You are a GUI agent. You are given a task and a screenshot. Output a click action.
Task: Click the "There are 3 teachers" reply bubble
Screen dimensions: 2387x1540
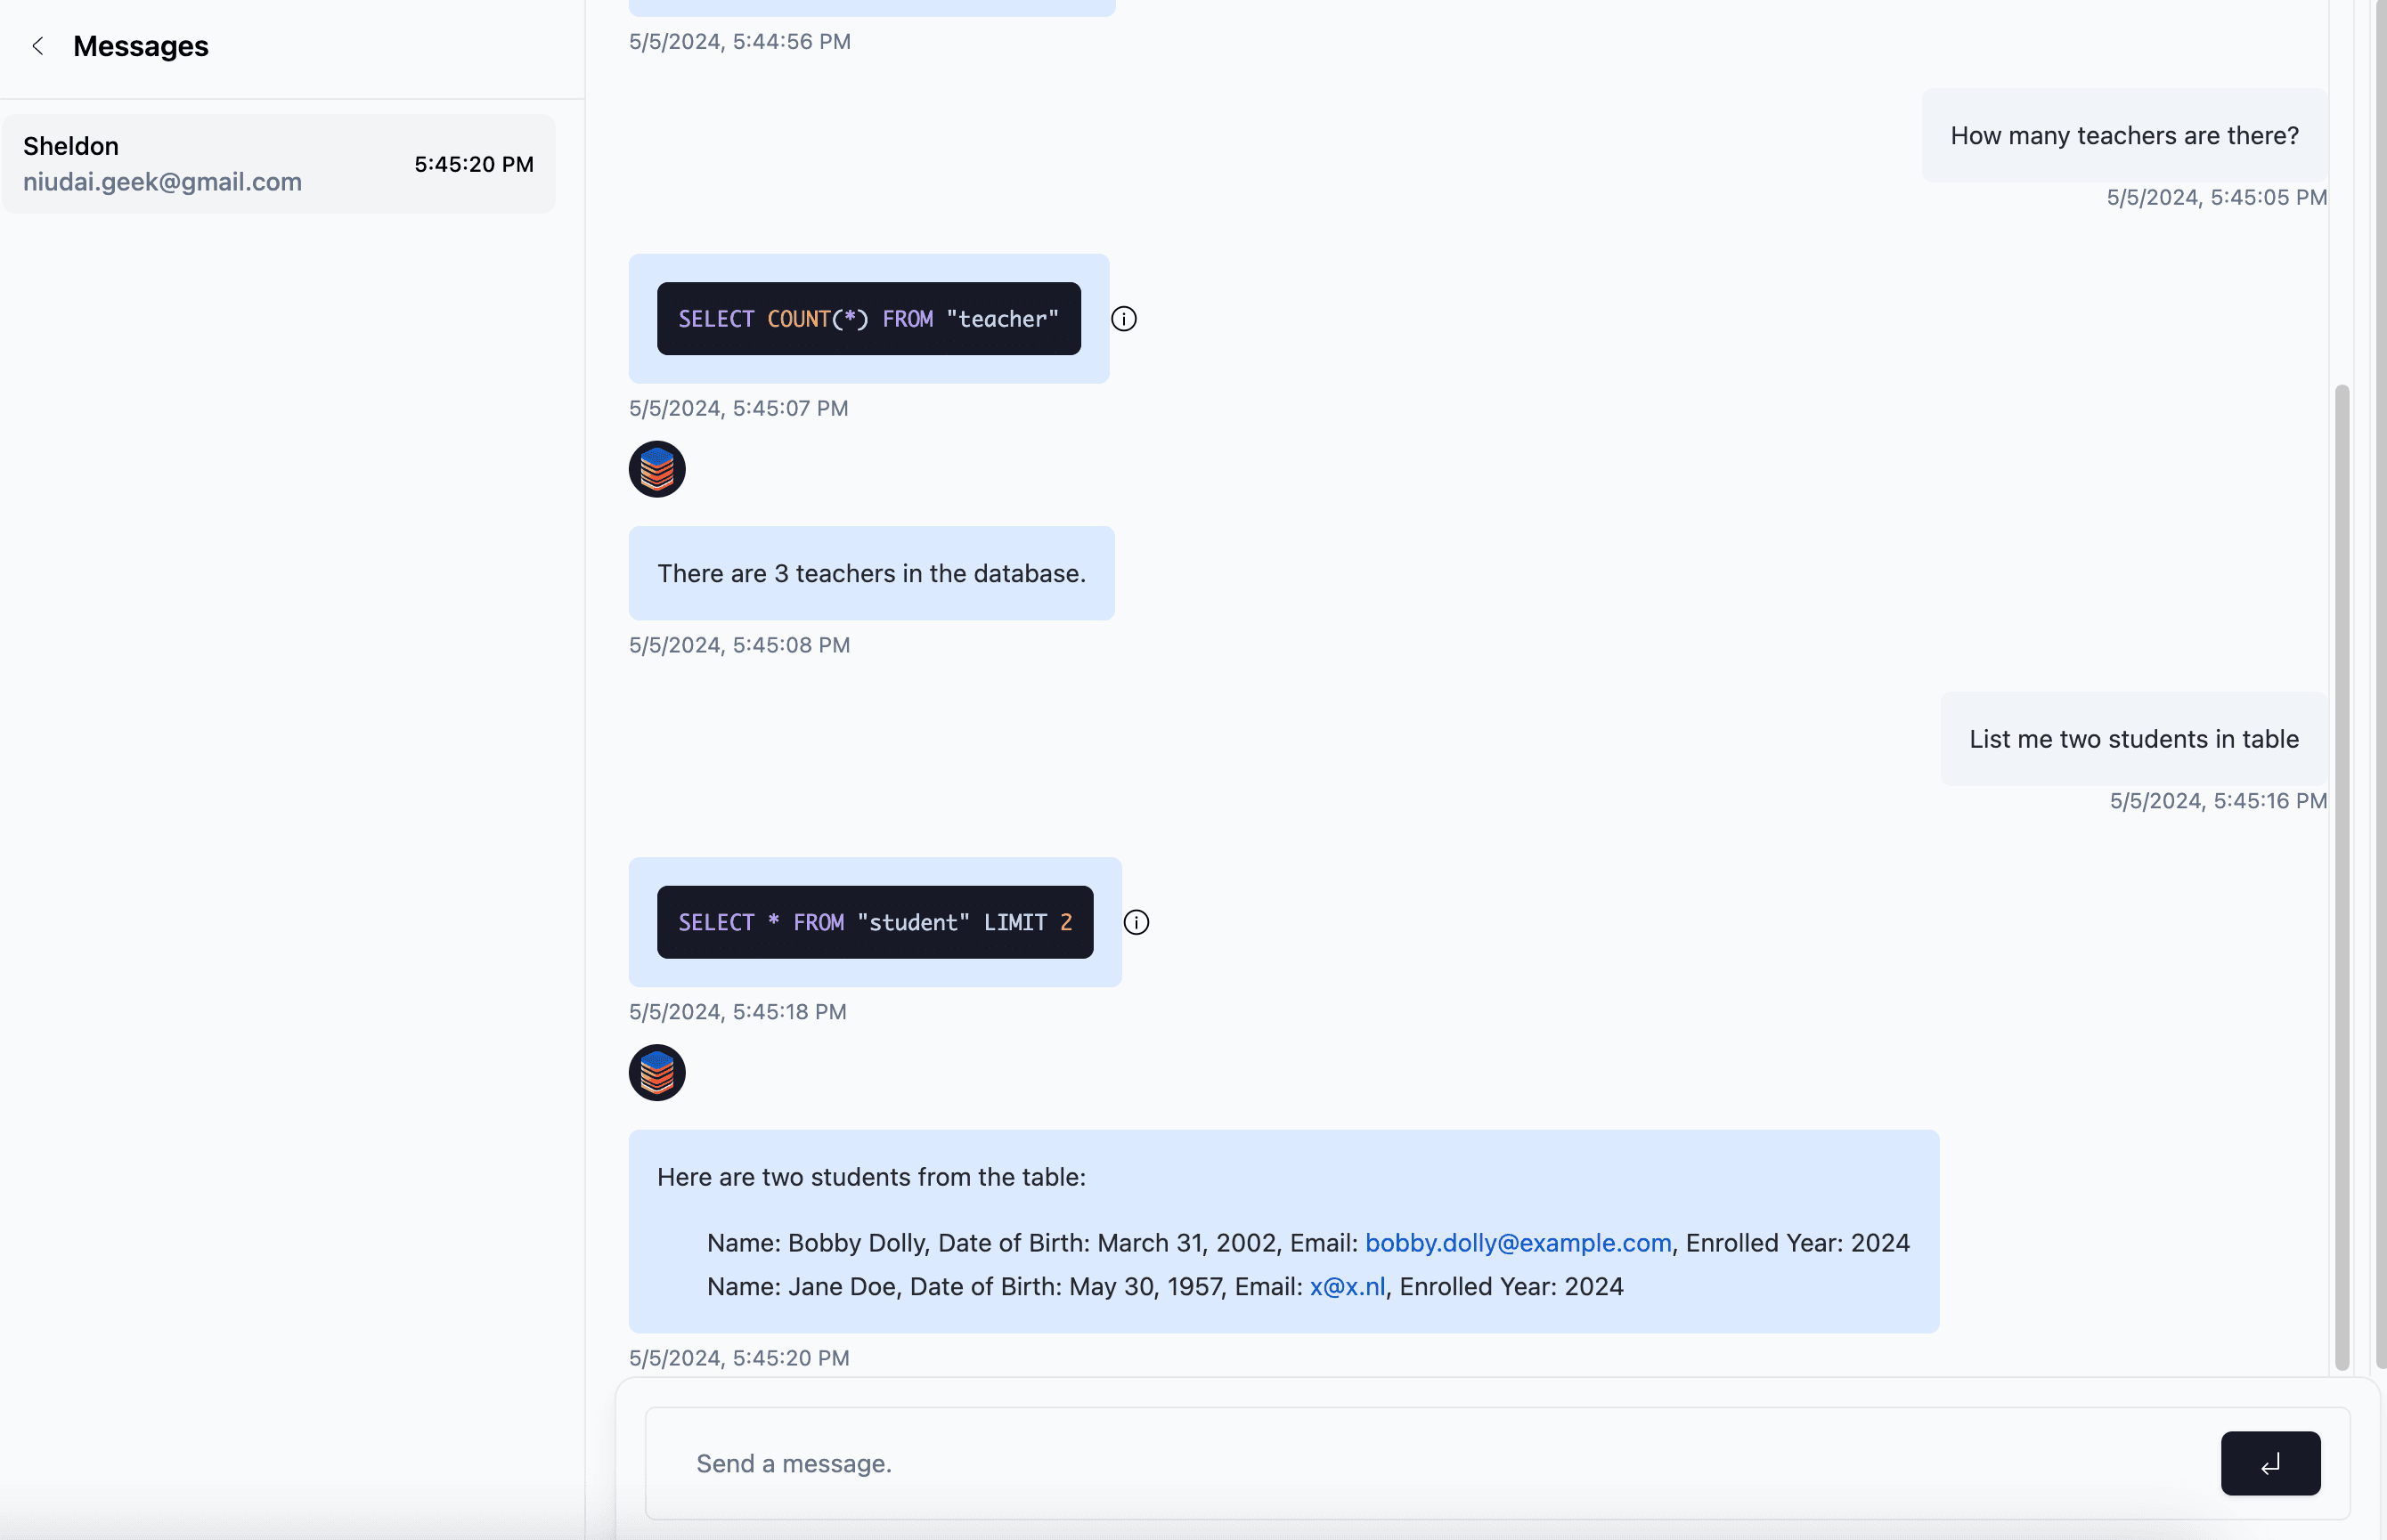(x=870, y=574)
